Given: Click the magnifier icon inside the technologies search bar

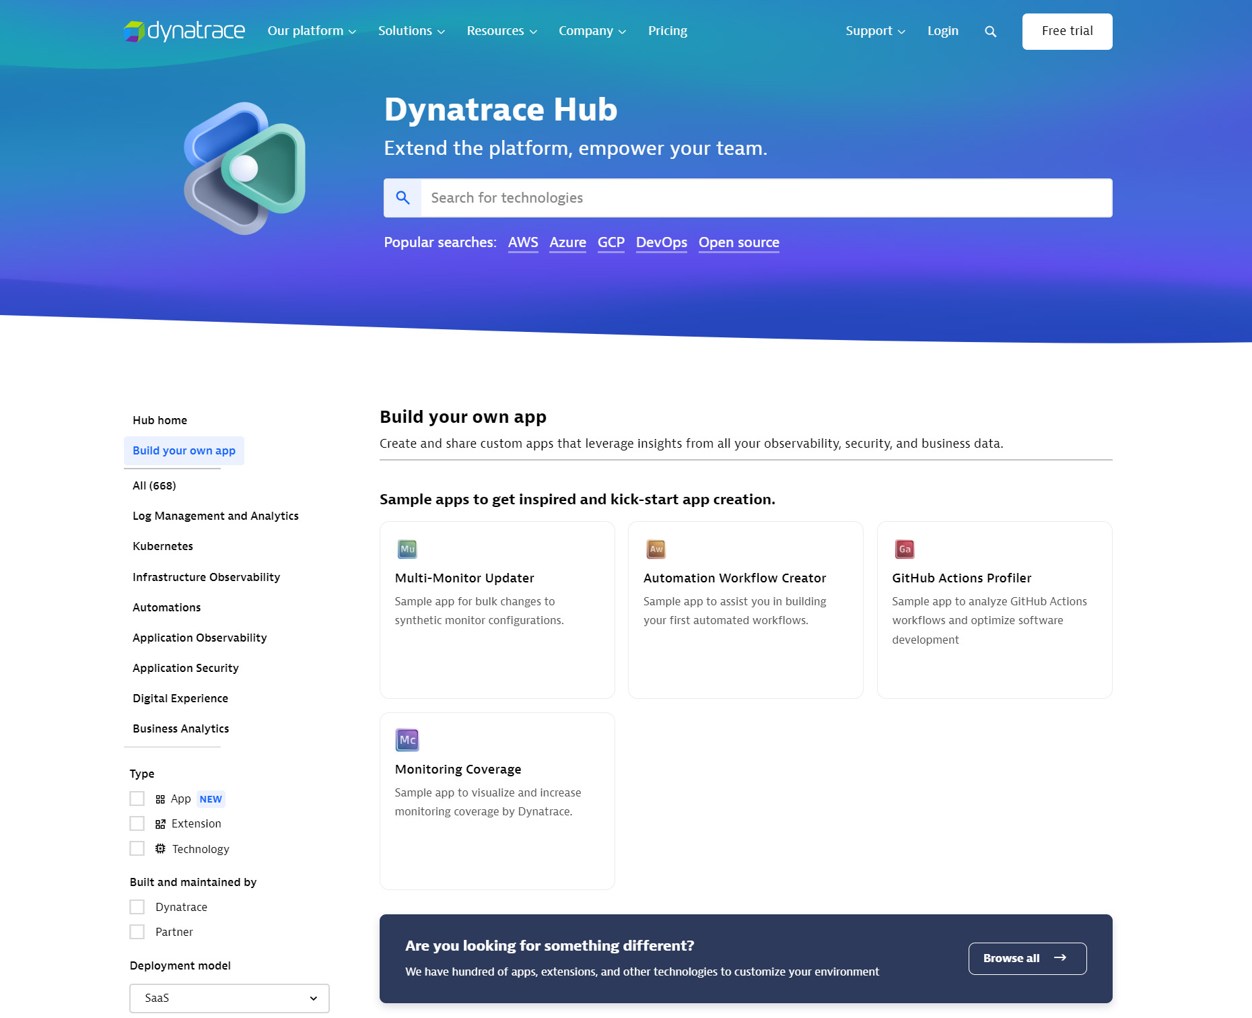Looking at the screenshot, I should point(403,197).
